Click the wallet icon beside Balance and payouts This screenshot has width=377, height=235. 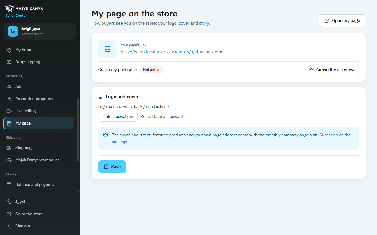point(9,185)
